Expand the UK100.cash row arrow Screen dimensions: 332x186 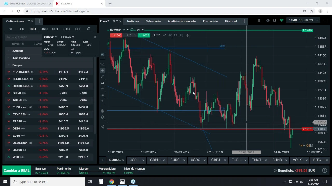point(9,86)
